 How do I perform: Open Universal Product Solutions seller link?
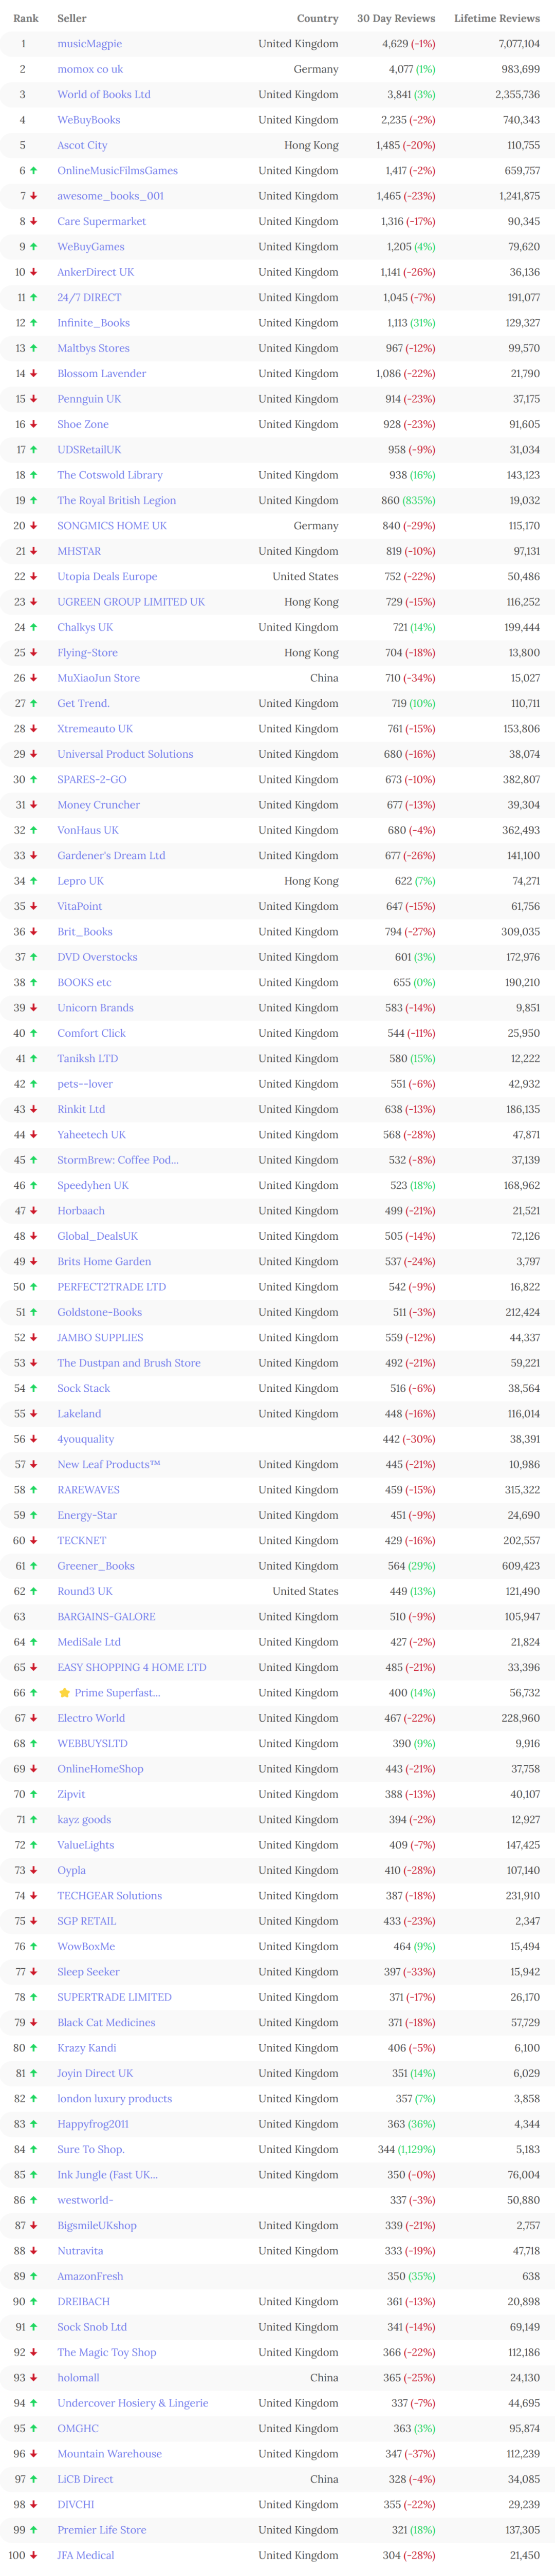pyautogui.click(x=125, y=754)
